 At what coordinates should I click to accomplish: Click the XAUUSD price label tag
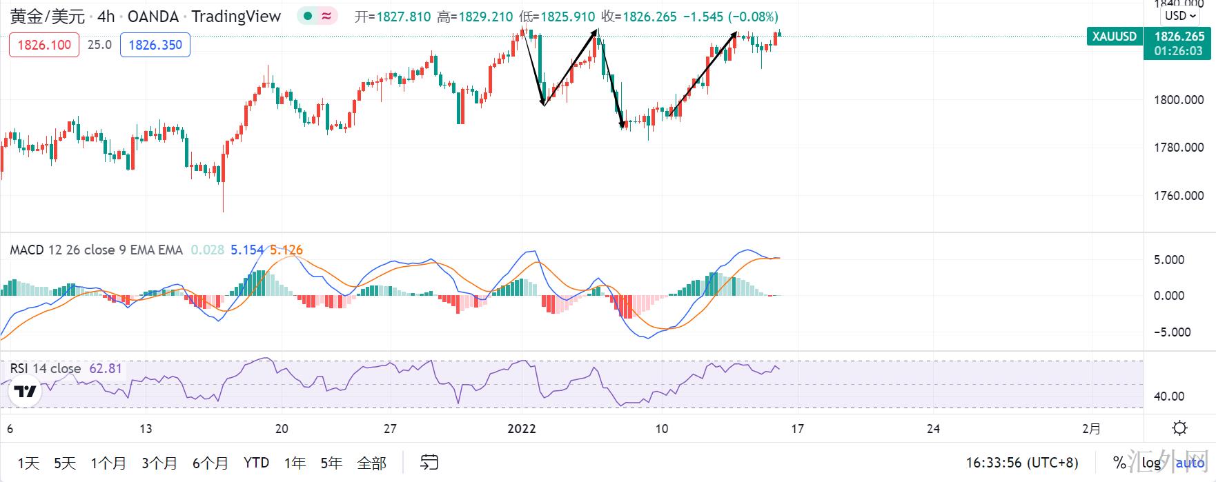[1114, 37]
